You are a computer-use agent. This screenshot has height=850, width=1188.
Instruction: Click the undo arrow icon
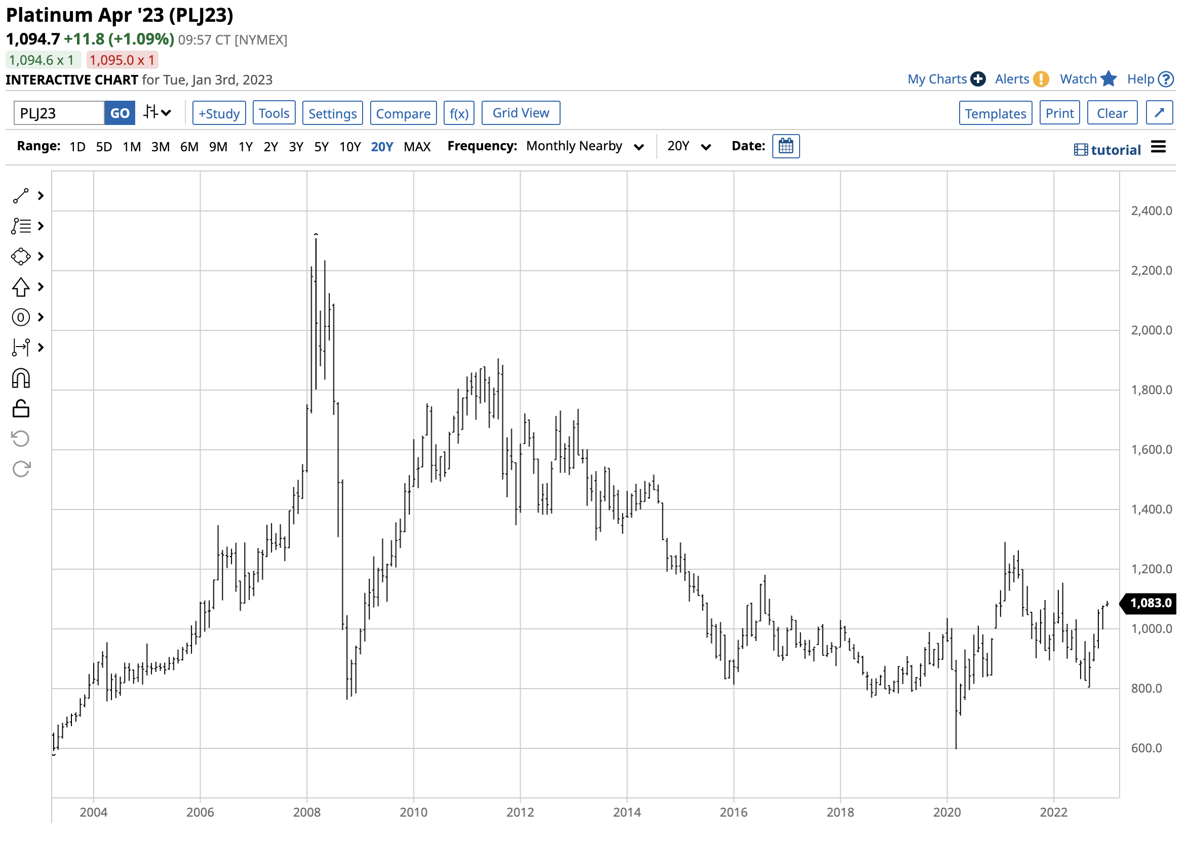coord(21,440)
